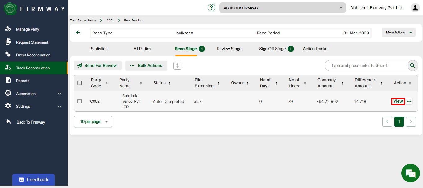Switch to the Review Stage tab
This screenshot has width=423, height=188.
pos(229,49)
